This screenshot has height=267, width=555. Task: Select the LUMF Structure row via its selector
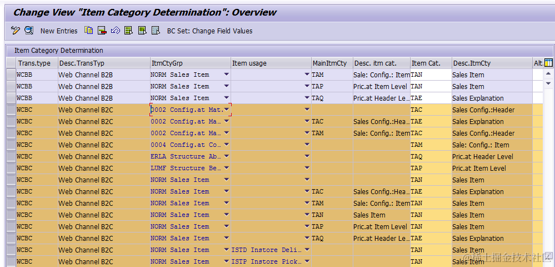click(x=11, y=168)
